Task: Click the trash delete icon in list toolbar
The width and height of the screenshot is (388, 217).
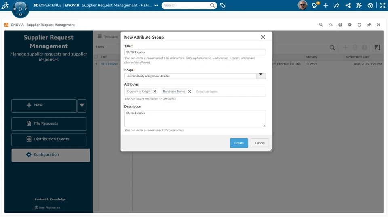Action: point(355,48)
